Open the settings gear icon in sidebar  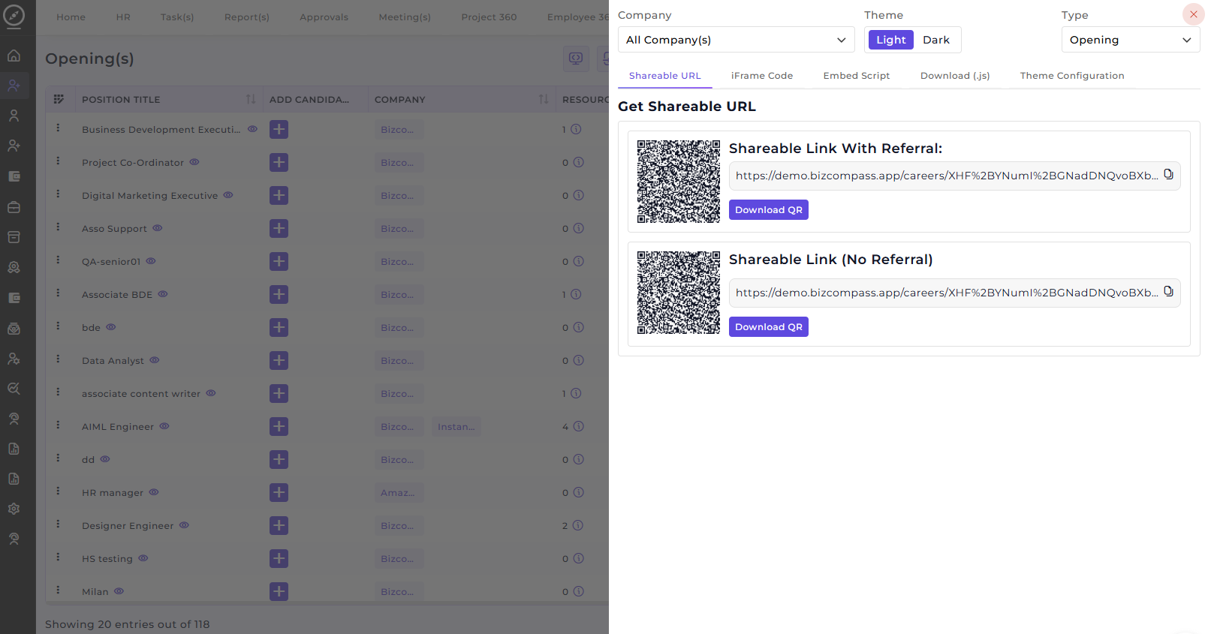pyautogui.click(x=14, y=509)
